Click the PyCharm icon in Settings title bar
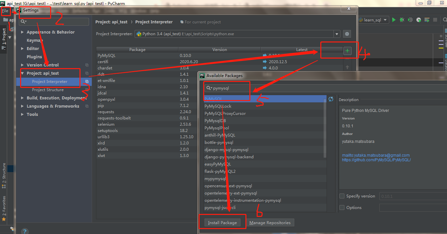The width and height of the screenshot is (447, 234). tap(19, 10)
